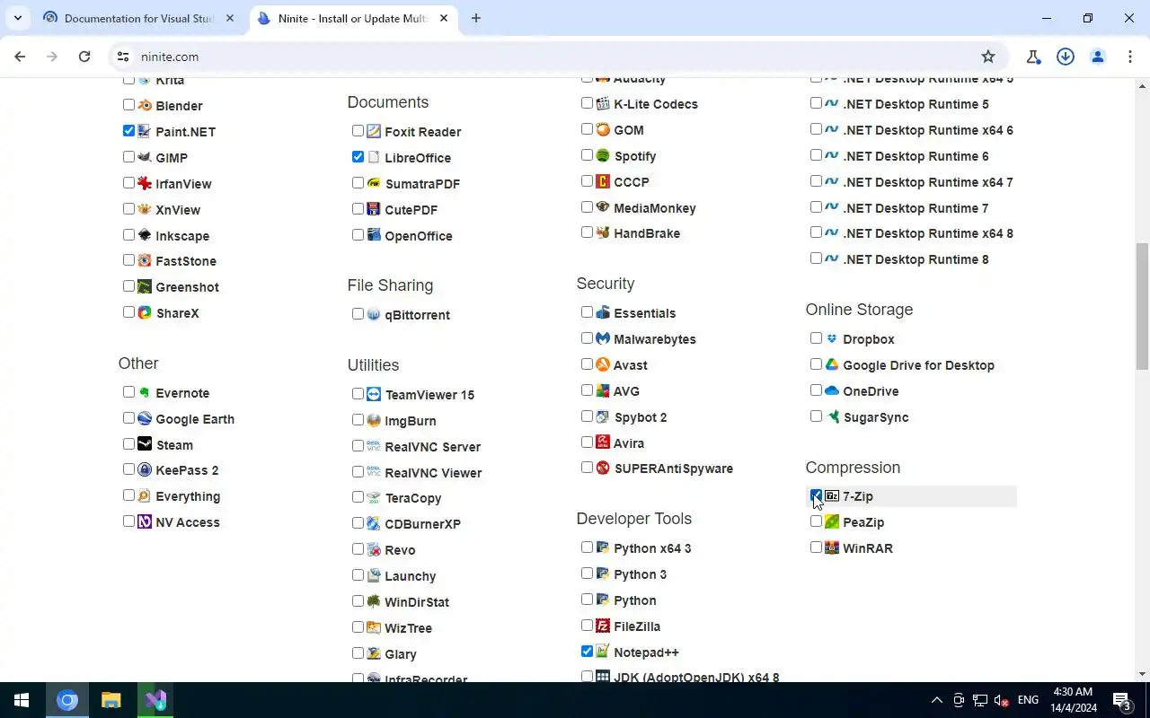Viewport: 1150px width, 718px height.
Task: Click the Evernote elephant icon
Action: (x=145, y=392)
